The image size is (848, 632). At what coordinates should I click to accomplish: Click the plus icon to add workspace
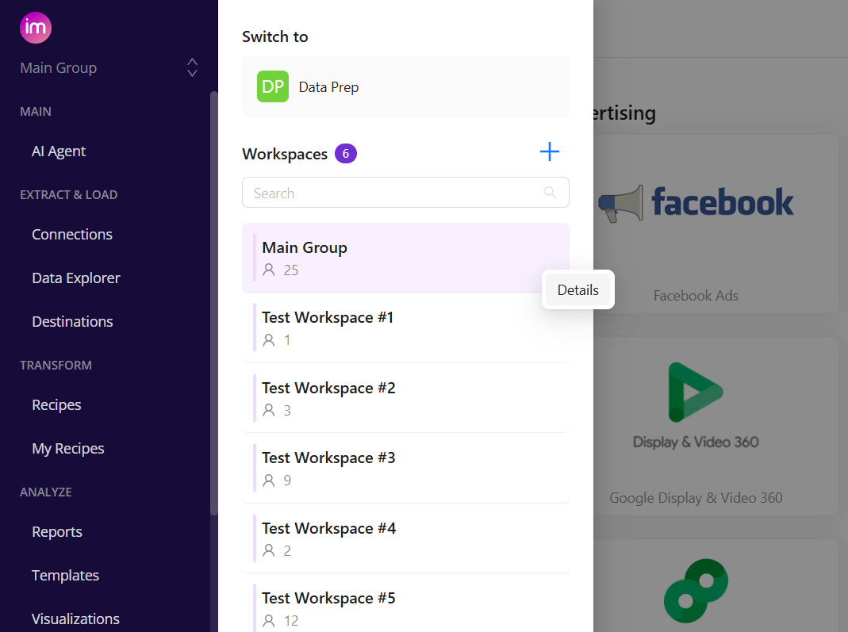pos(549,152)
